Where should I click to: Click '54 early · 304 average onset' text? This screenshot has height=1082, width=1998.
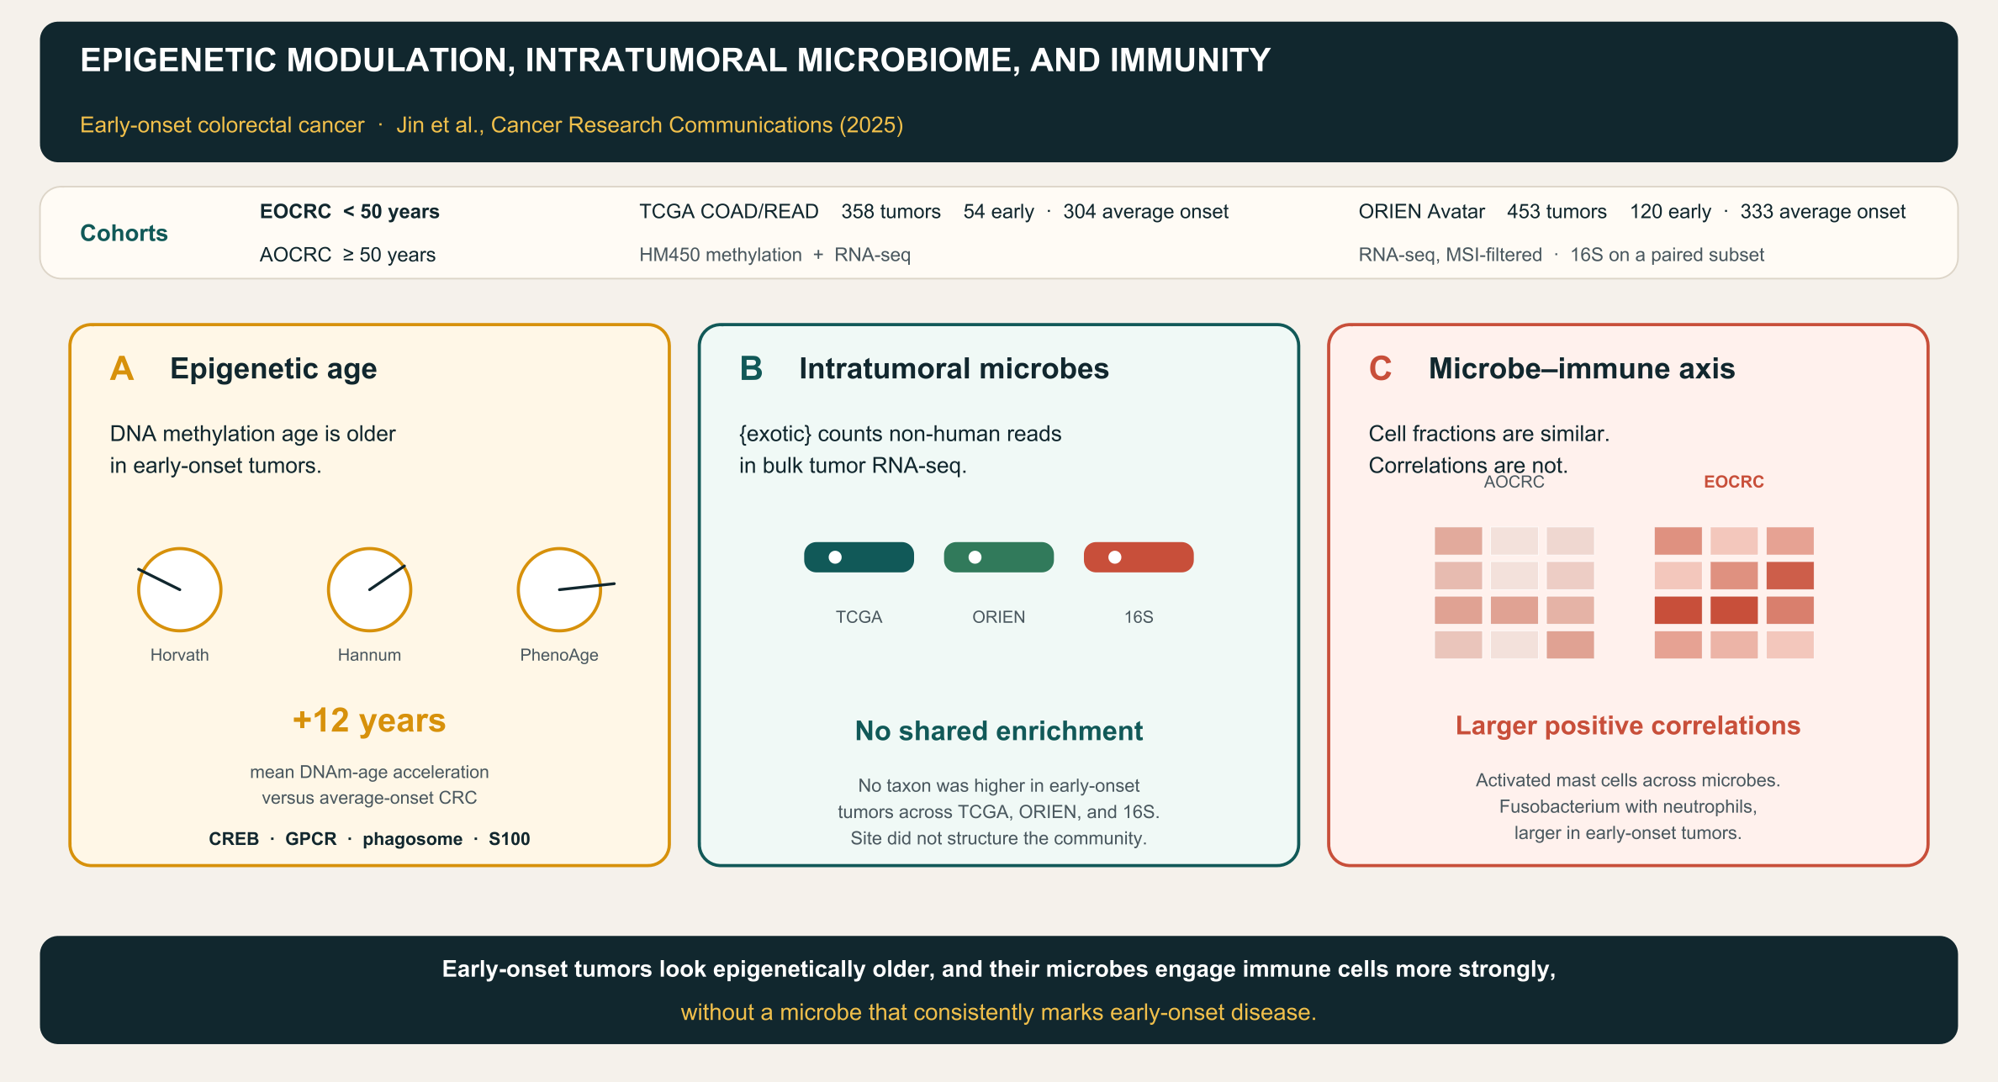(1096, 211)
